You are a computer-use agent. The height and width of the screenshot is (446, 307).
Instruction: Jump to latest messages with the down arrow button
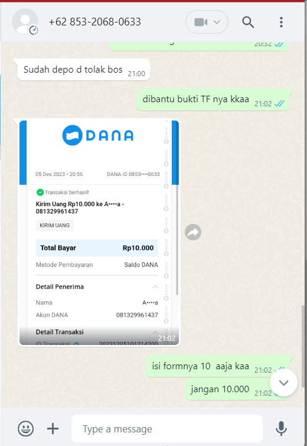(x=284, y=383)
